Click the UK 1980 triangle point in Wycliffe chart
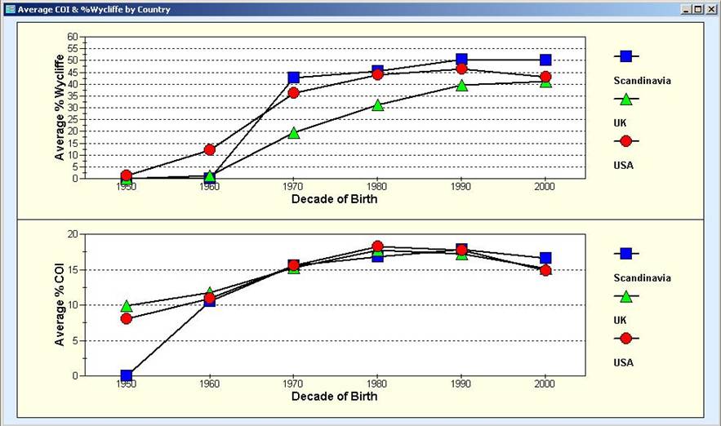The height and width of the screenshot is (426, 721). click(377, 105)
